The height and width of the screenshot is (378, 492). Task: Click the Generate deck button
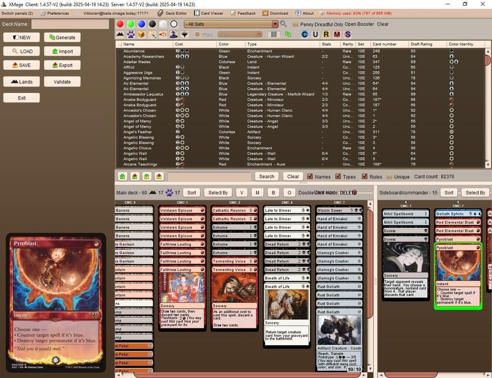(62, 37)
